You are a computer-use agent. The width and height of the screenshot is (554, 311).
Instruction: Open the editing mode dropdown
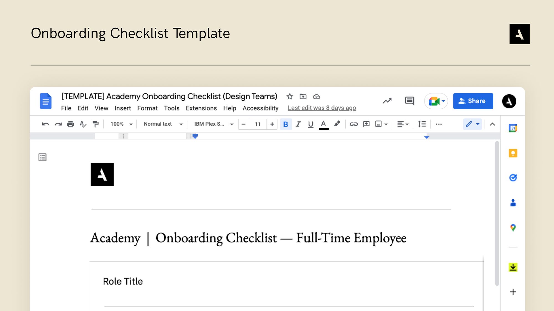pyautogui.click(x=472, y=124)
